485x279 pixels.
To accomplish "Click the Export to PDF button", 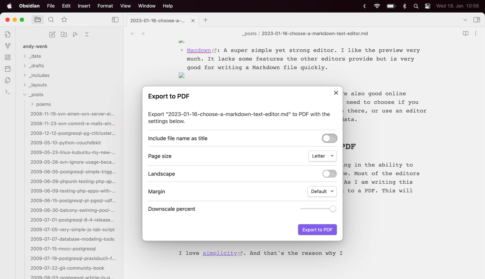I will click(x=317, y=230).
